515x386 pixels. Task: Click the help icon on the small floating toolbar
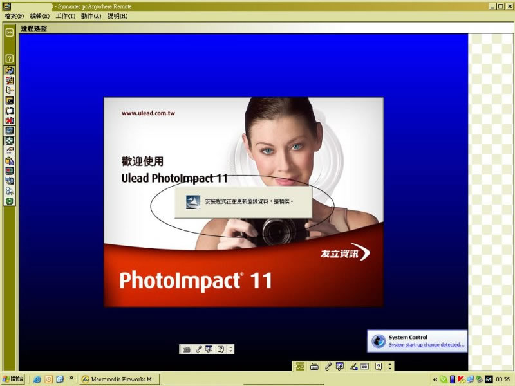click(x=221, y=349)
